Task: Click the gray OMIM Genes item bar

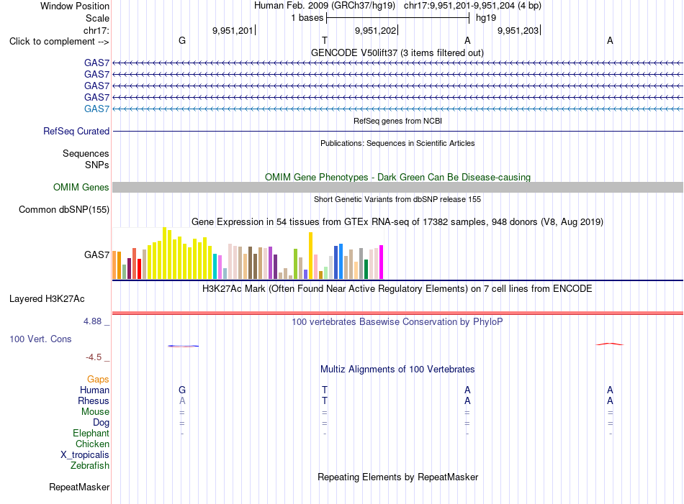Action: coord(397,188)
